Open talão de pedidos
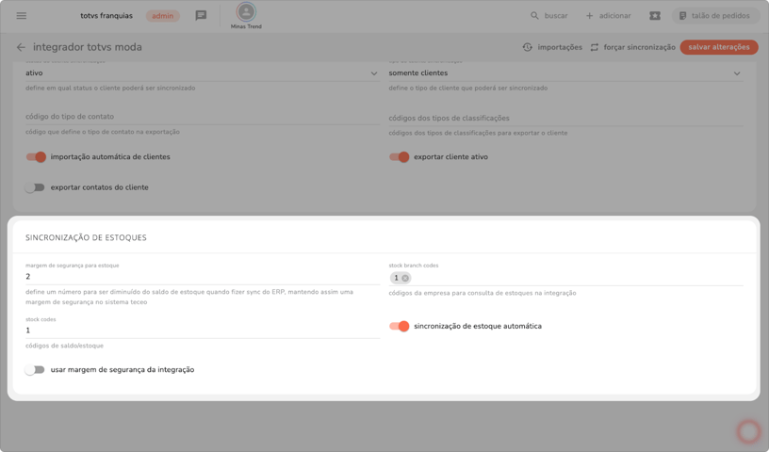 pyautogui.click(x=714, y=16)
